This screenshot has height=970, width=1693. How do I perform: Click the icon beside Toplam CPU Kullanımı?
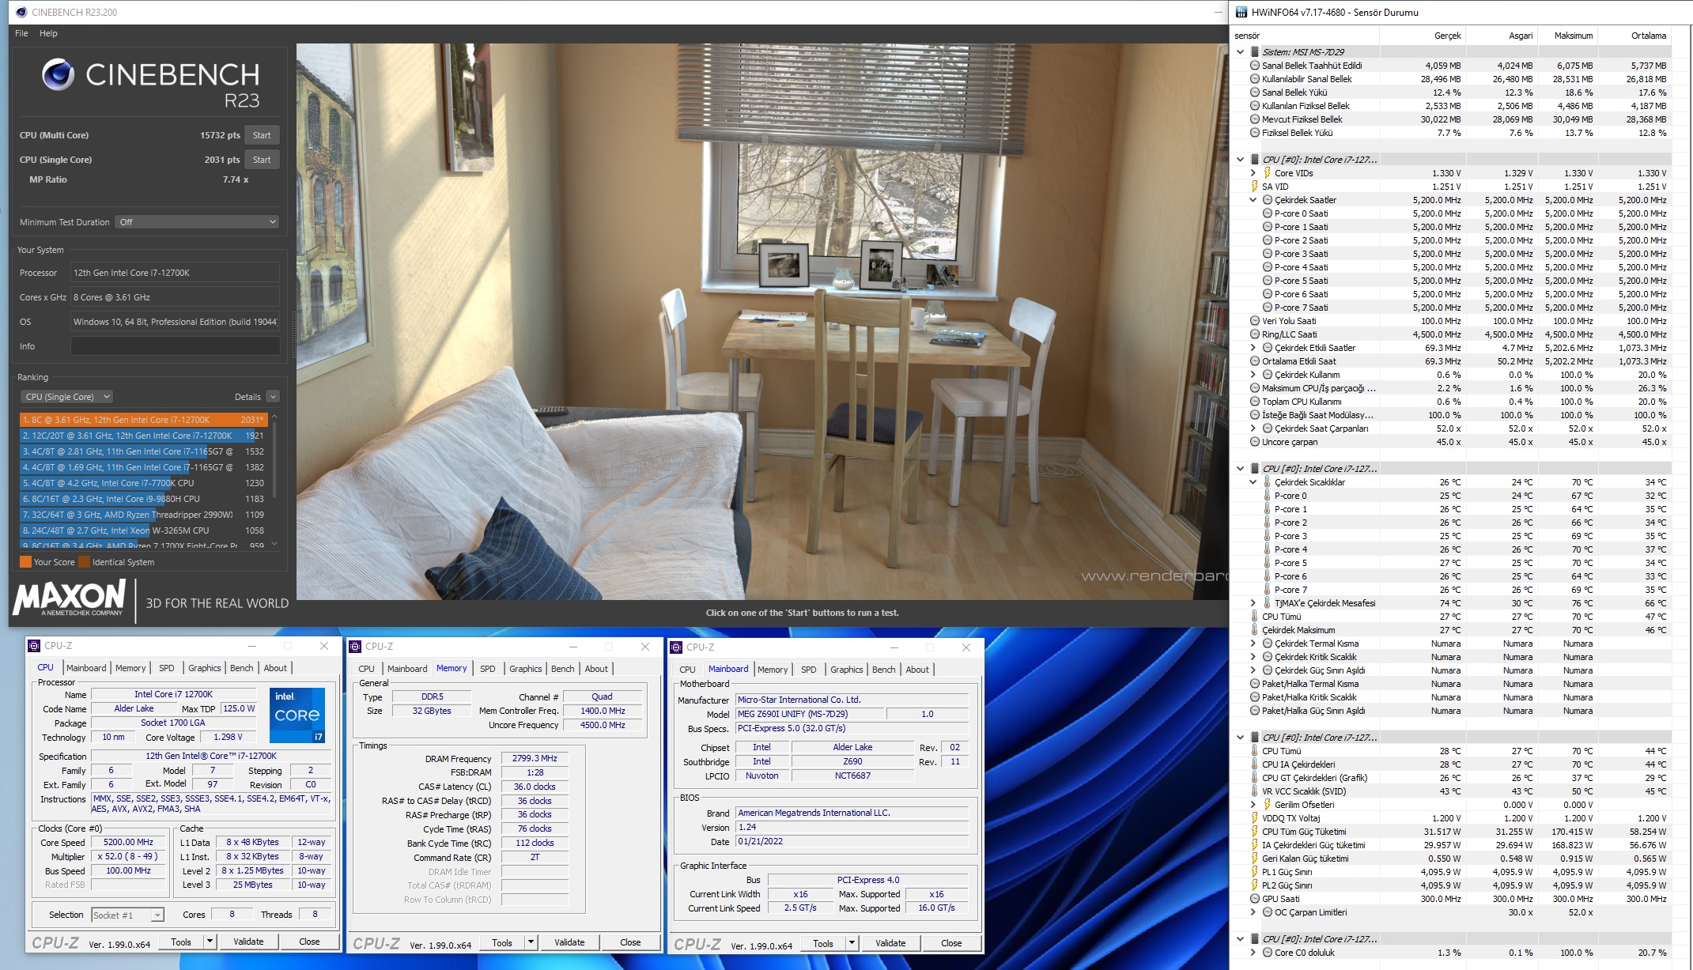coord(1254,402)
